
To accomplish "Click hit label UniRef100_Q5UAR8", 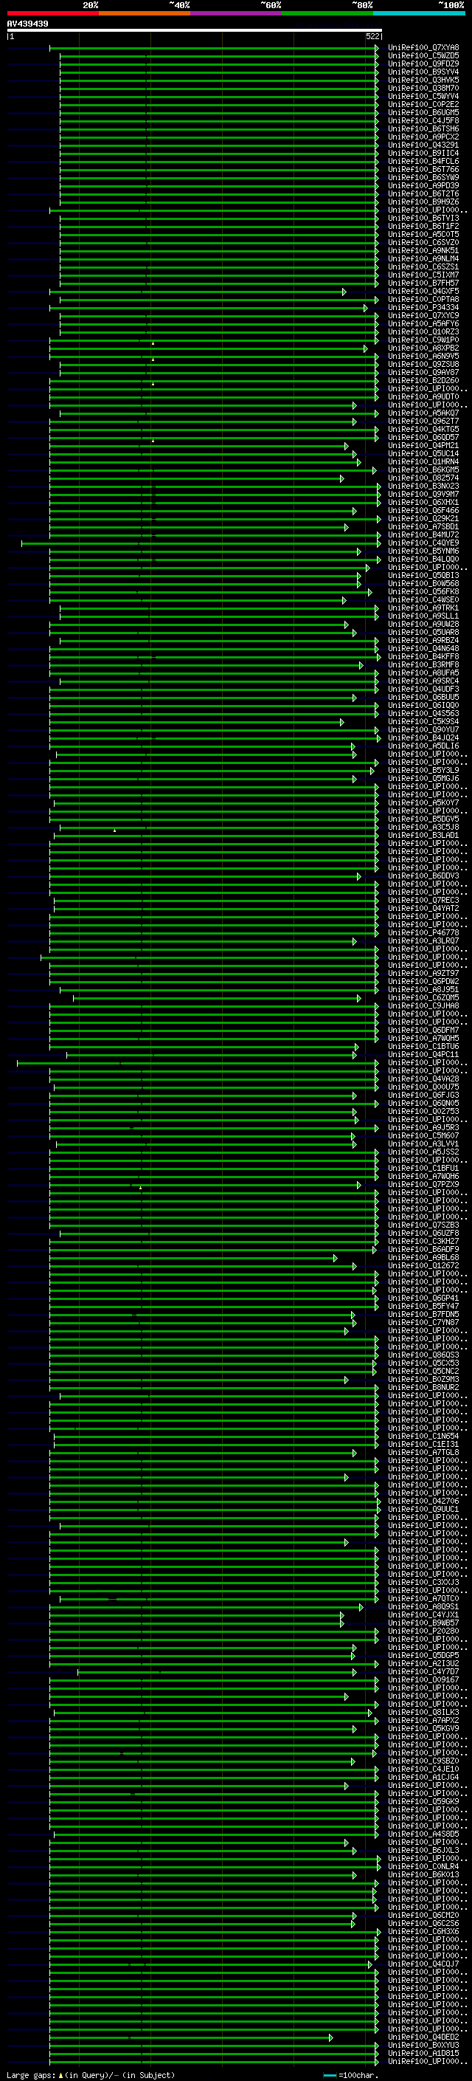I will click(423, 633).
